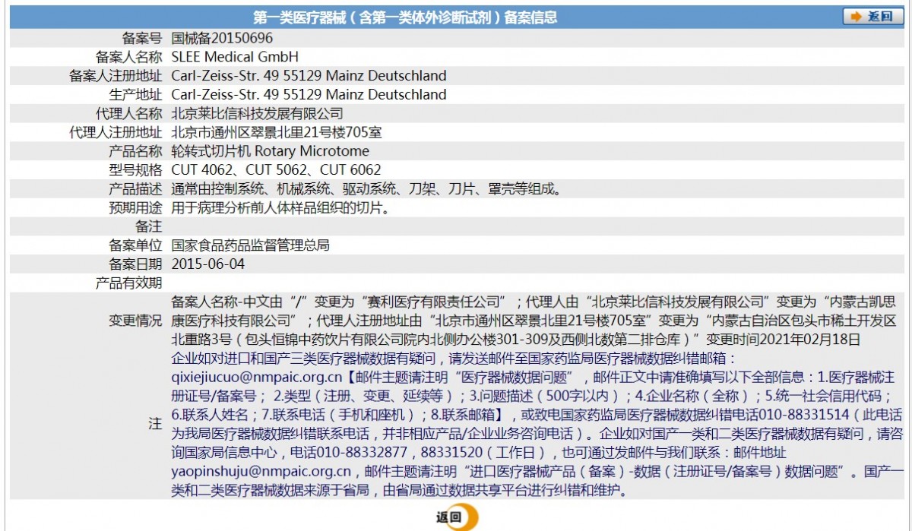Screen dimensions: 912x531
Task: Click the 备案人注册地址 field label
Action: pyautogui.click(x=116, y=76)
